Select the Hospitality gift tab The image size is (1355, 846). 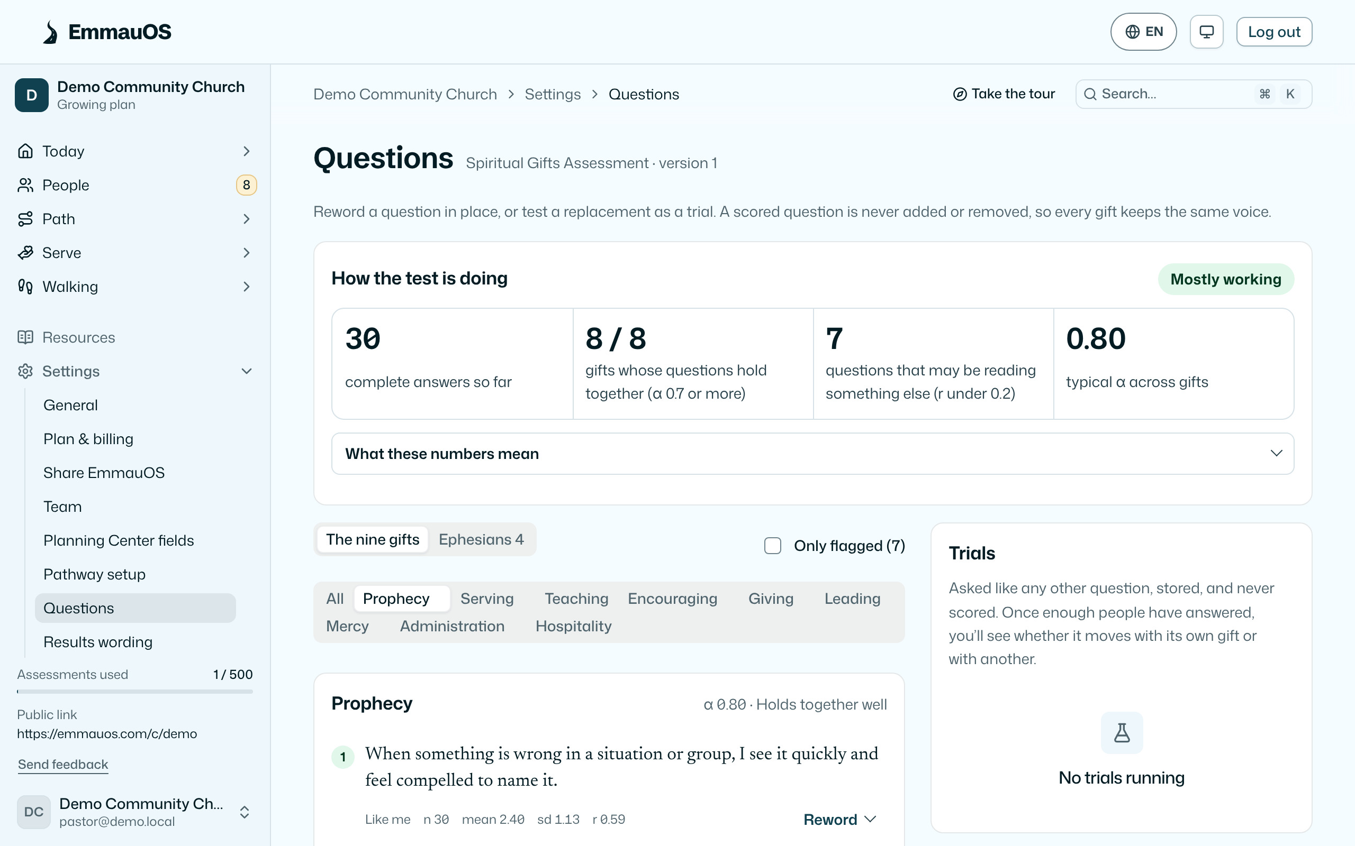(x=573, y=626)
